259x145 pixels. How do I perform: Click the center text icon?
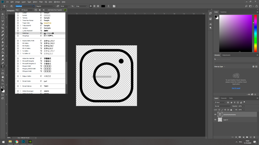coord(94,6)
